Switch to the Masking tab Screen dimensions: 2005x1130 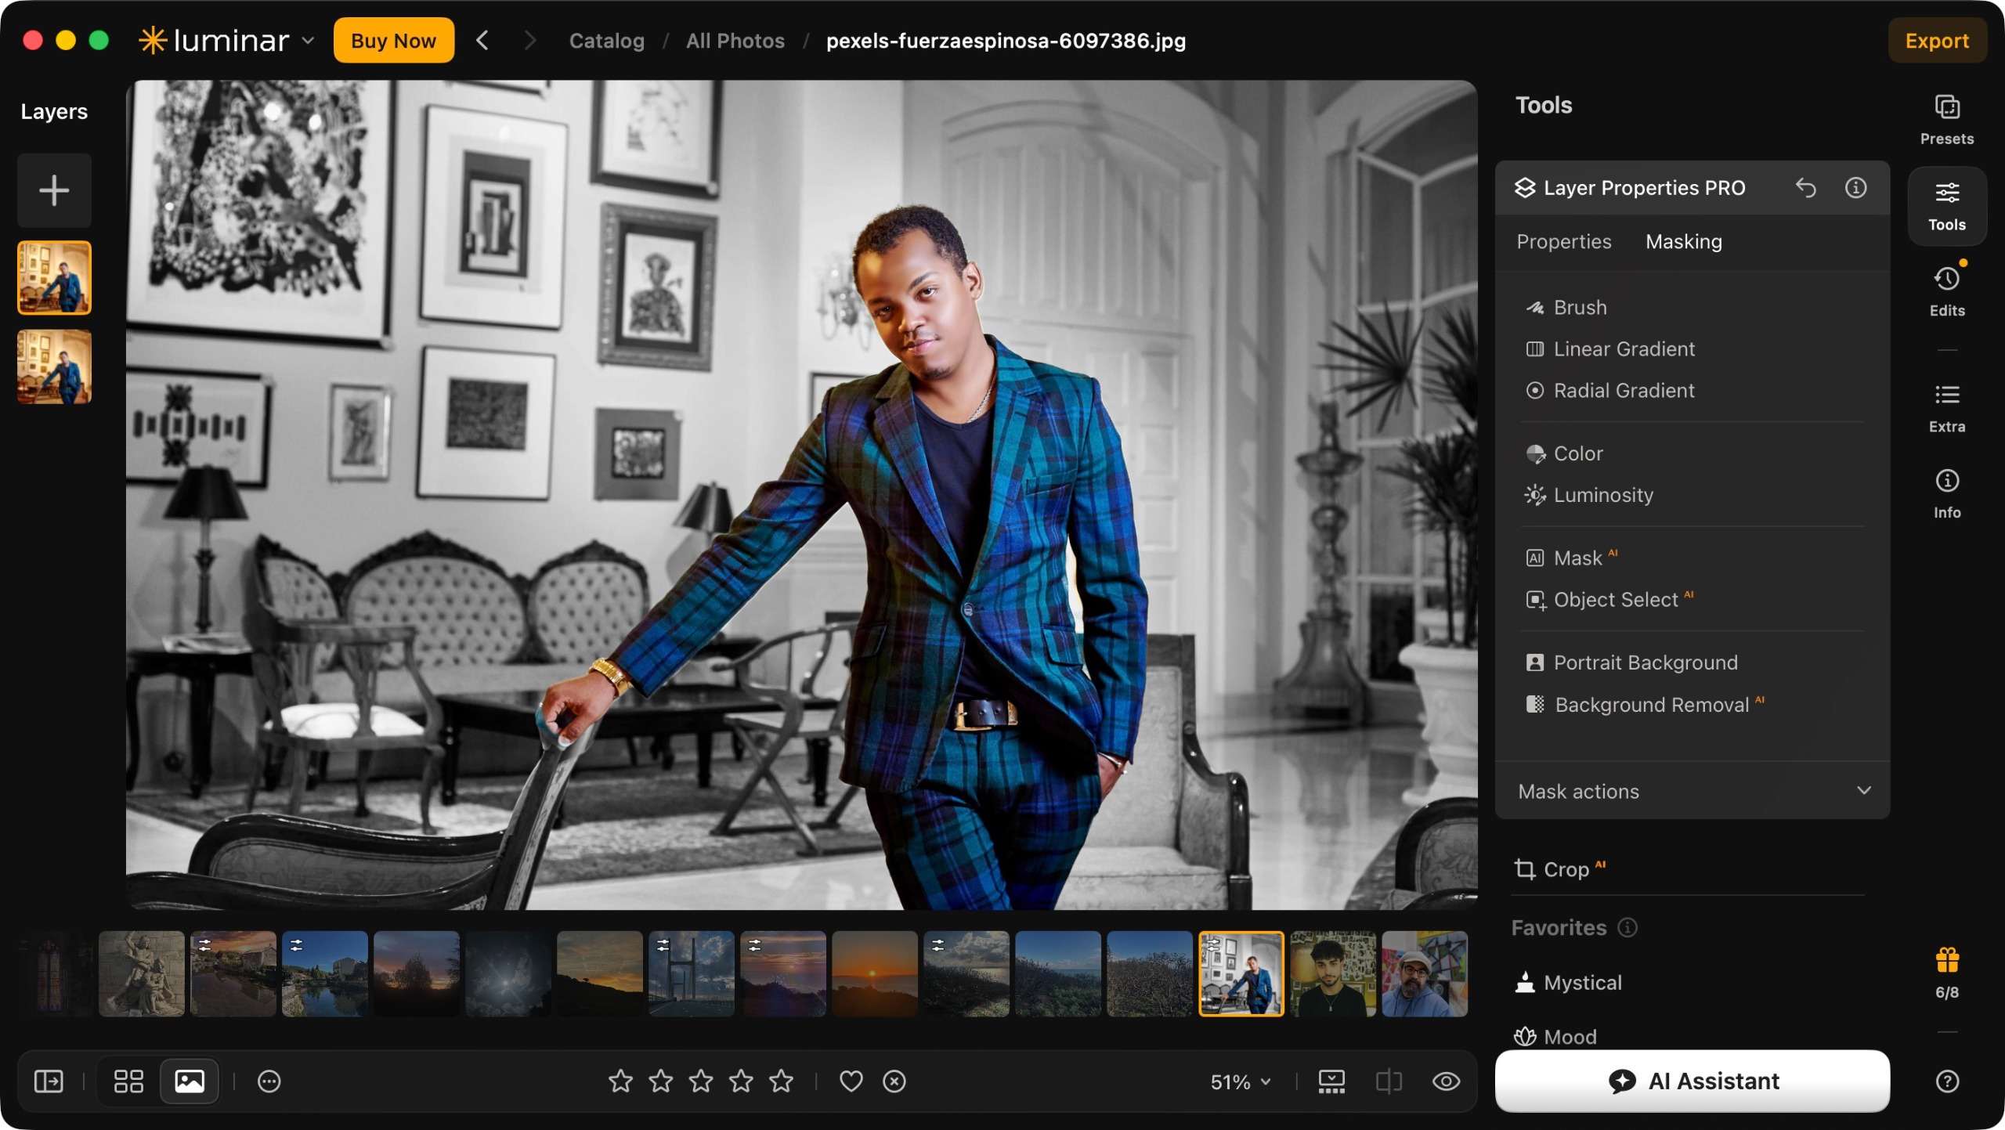(x=1683, y=242)
